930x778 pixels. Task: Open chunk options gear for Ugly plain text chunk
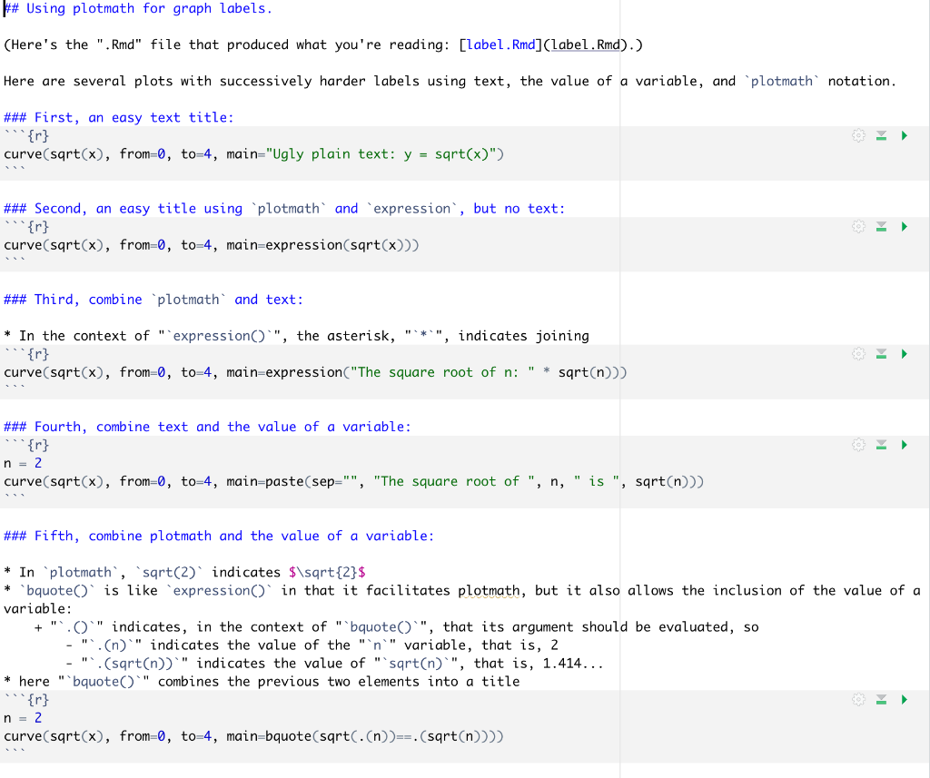(x=858, y=136)
